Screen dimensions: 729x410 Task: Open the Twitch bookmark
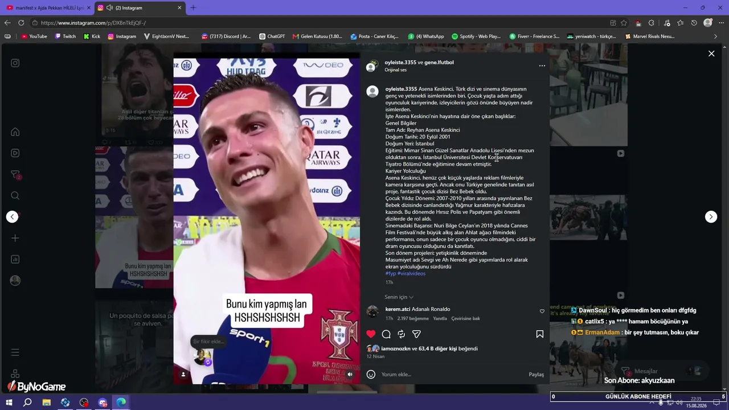point(65,36)
